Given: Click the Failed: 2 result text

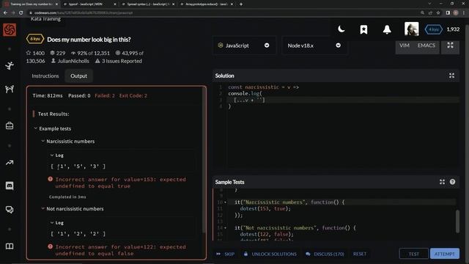Looking at the screenshot, I should (105, 96).
